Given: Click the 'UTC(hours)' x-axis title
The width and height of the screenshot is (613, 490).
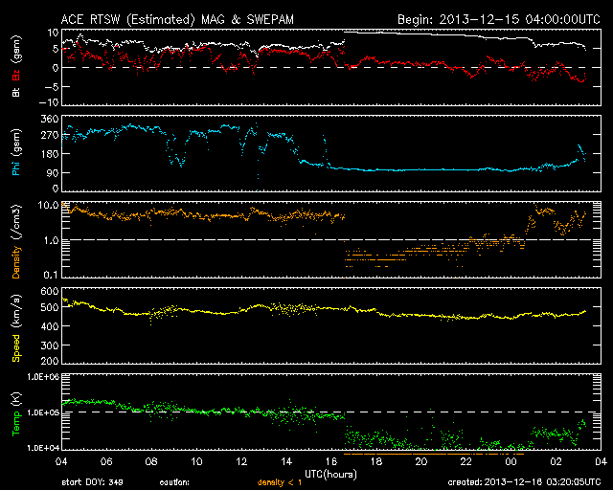Looking at the screenshot, I should tap(330, 475).
